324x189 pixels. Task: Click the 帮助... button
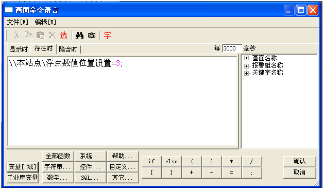tap(123, 156)
